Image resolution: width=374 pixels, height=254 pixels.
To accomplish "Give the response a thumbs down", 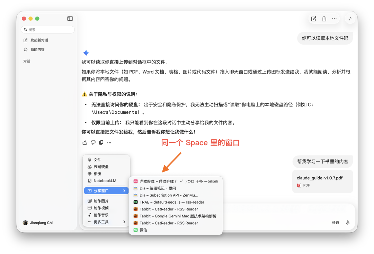I will click(93, 143).
